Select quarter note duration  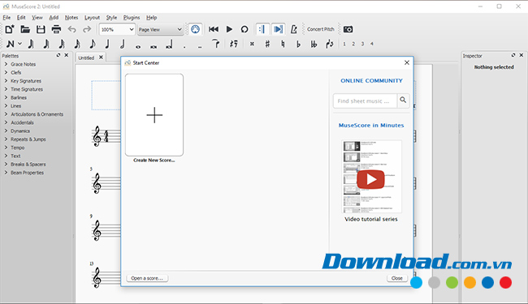(107, 44)
